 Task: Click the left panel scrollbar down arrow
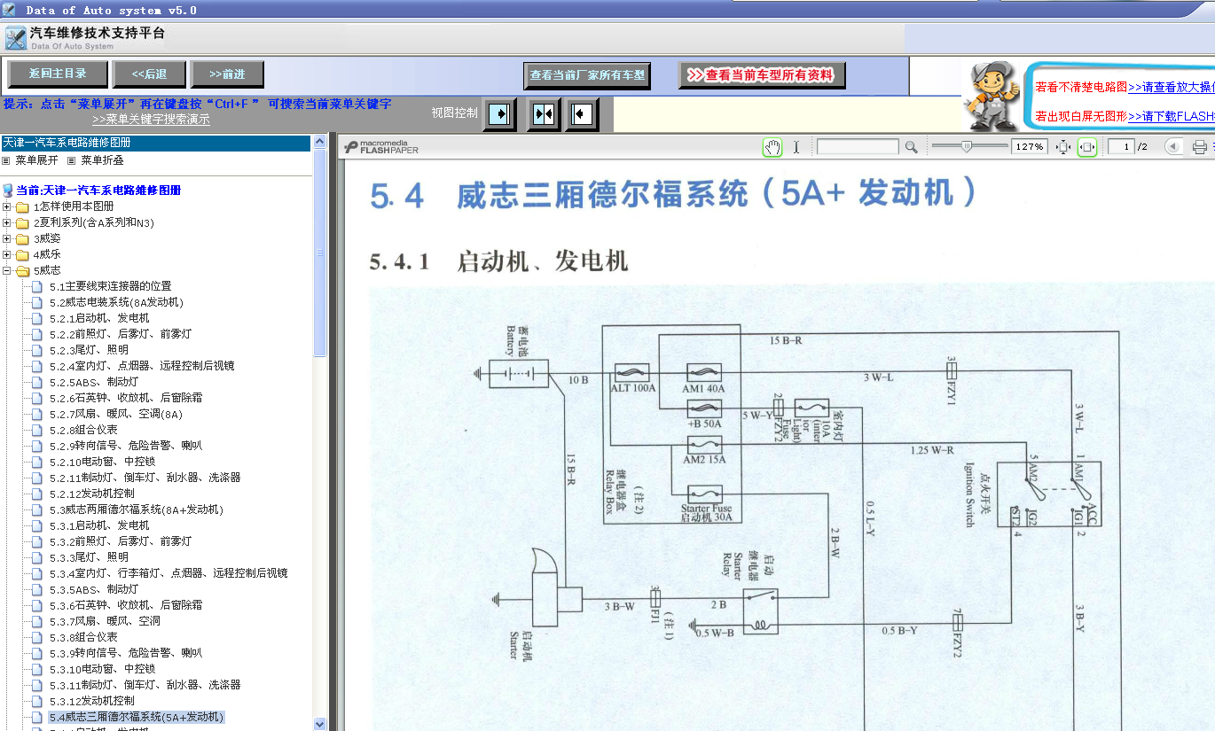click(x=320, y=724)
